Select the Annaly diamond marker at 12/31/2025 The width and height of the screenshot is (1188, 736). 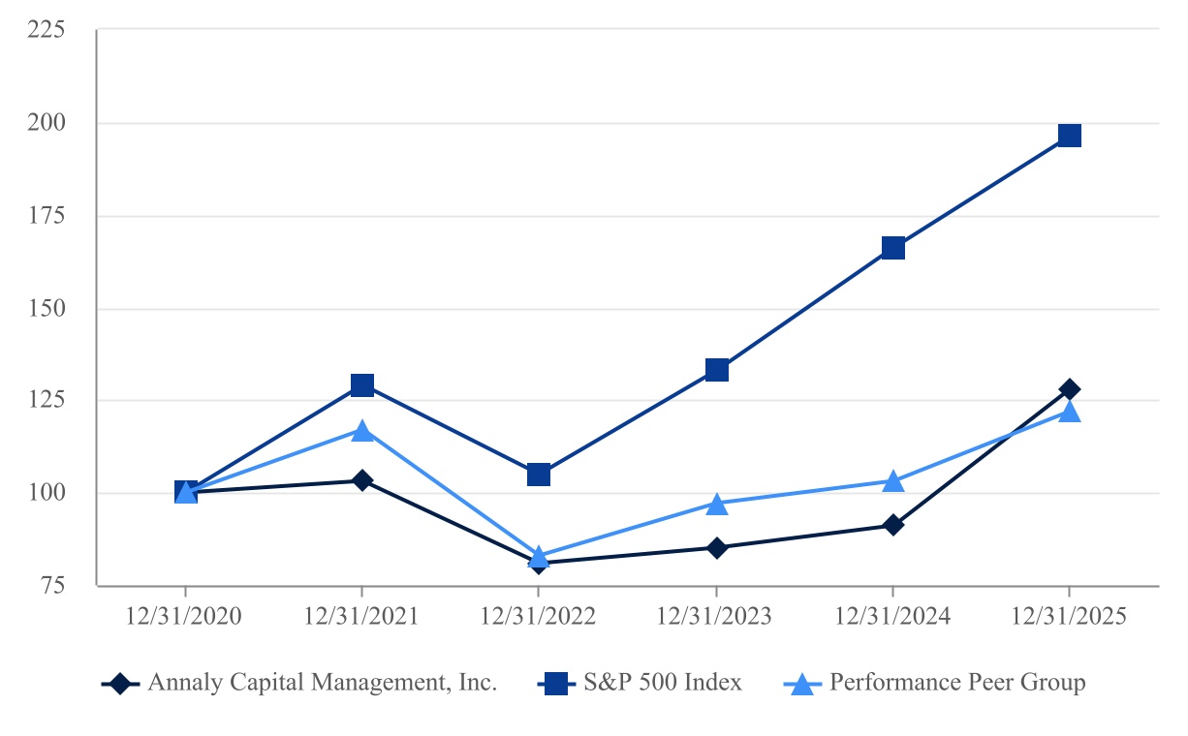tap(1069, 389)
